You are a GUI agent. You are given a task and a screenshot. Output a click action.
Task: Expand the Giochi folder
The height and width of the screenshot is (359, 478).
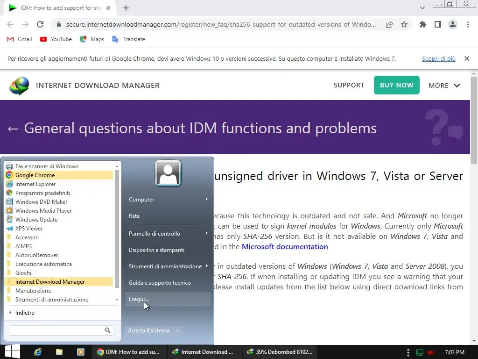(x=59, y=273)
